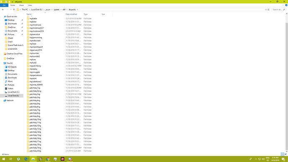This screenshot has width=288, height=162.
Task: Click the Properties quick access toolbar icon
Action: tap(6, 2)
